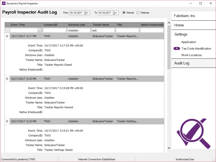The height and width of the screenshot is (162, 216).
Task: Open the From date calendar picker
Action: (86, 13)
